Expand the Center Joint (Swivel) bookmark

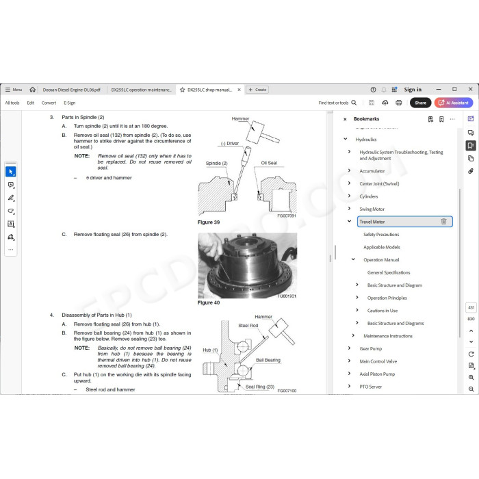point(350,183)
